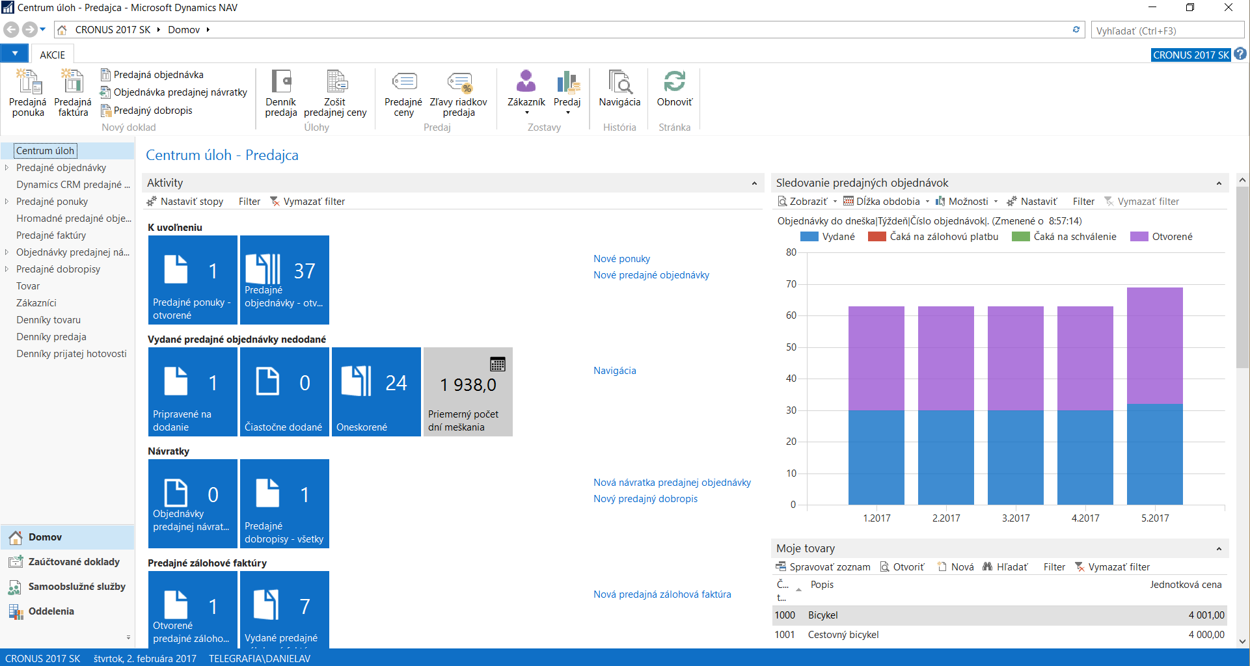Open Dĺžka obdobia dropdown

886,202
